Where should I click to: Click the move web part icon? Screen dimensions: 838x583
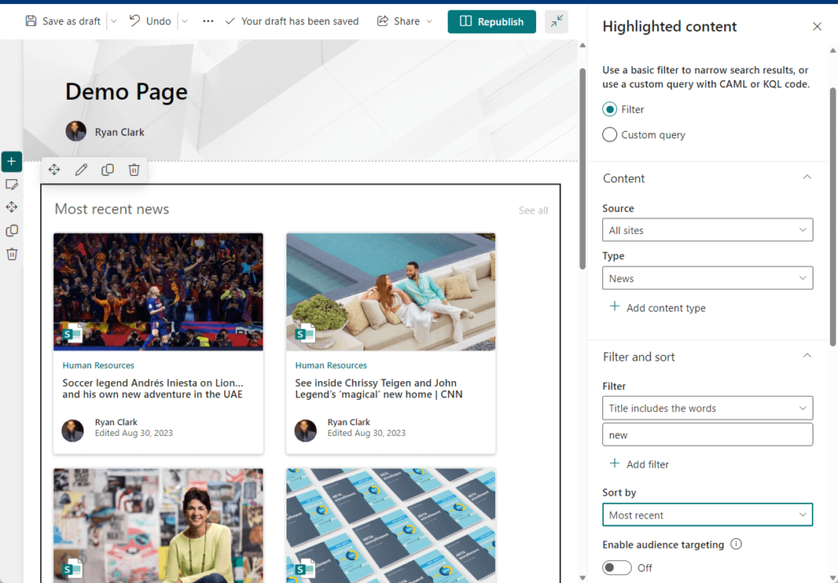[x=54, y=170]
